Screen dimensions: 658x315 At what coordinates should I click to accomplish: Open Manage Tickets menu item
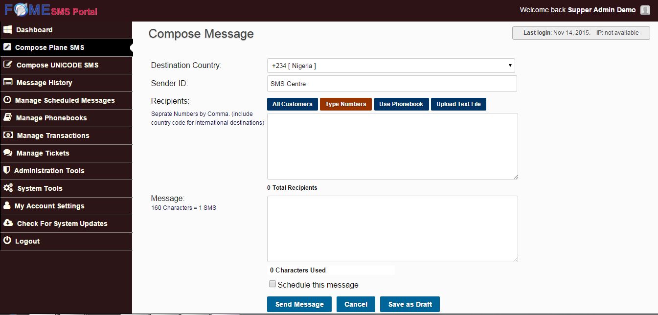(x=66, y=153)
